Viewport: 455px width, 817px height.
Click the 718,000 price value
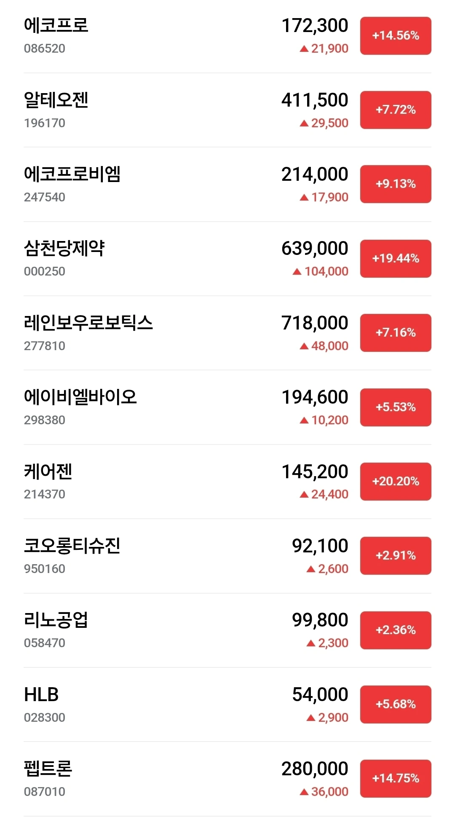point(315,323)
